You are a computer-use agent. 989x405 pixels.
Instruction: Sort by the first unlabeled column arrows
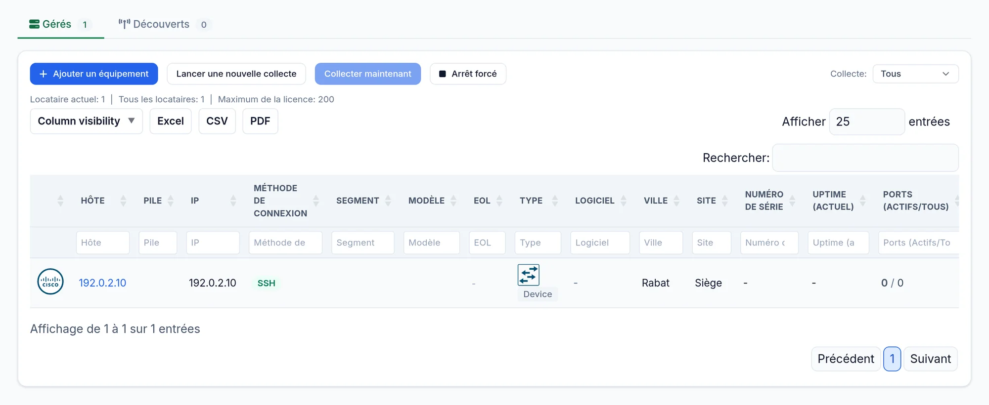coord(60,201)
